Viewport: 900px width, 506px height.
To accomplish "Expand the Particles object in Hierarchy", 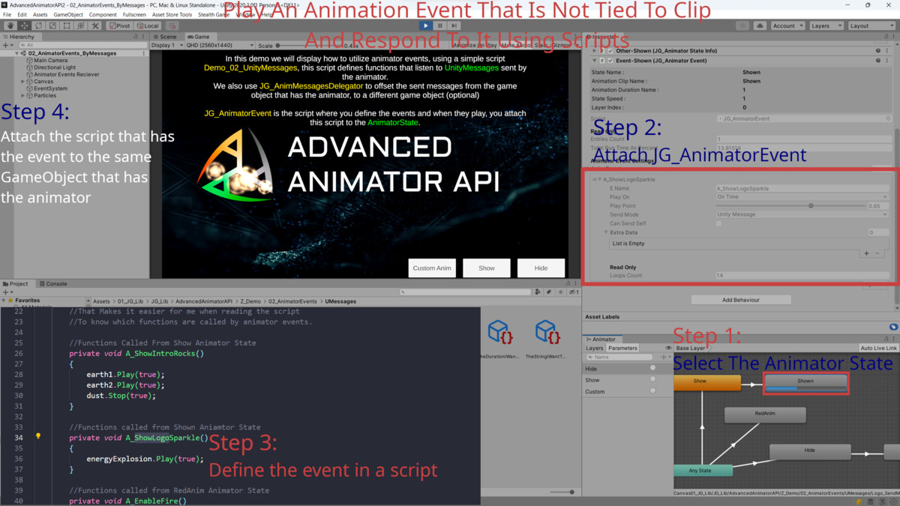I will pos(23,96).
